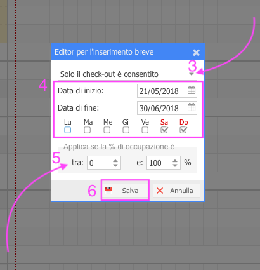Screen dimensions: 260x270
Task: Decrease the 'tra' occupancy value with down arrow
Action: (x=115, y=165)
